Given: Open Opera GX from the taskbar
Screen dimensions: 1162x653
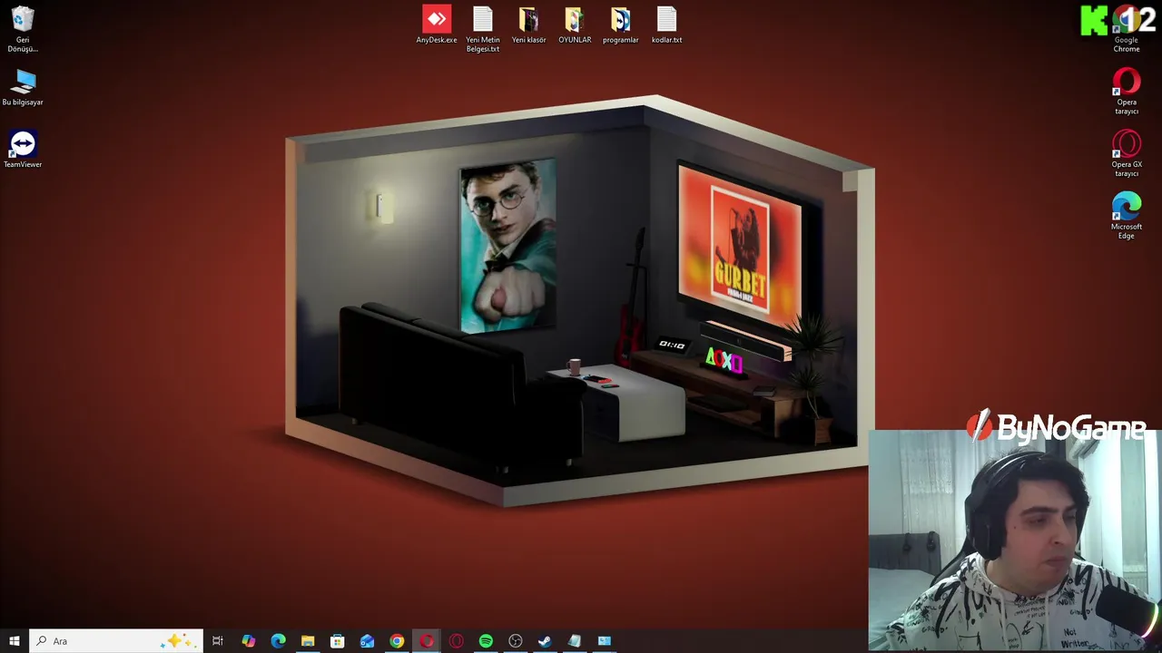Looking at the screenshot, I should coord(456,641).
